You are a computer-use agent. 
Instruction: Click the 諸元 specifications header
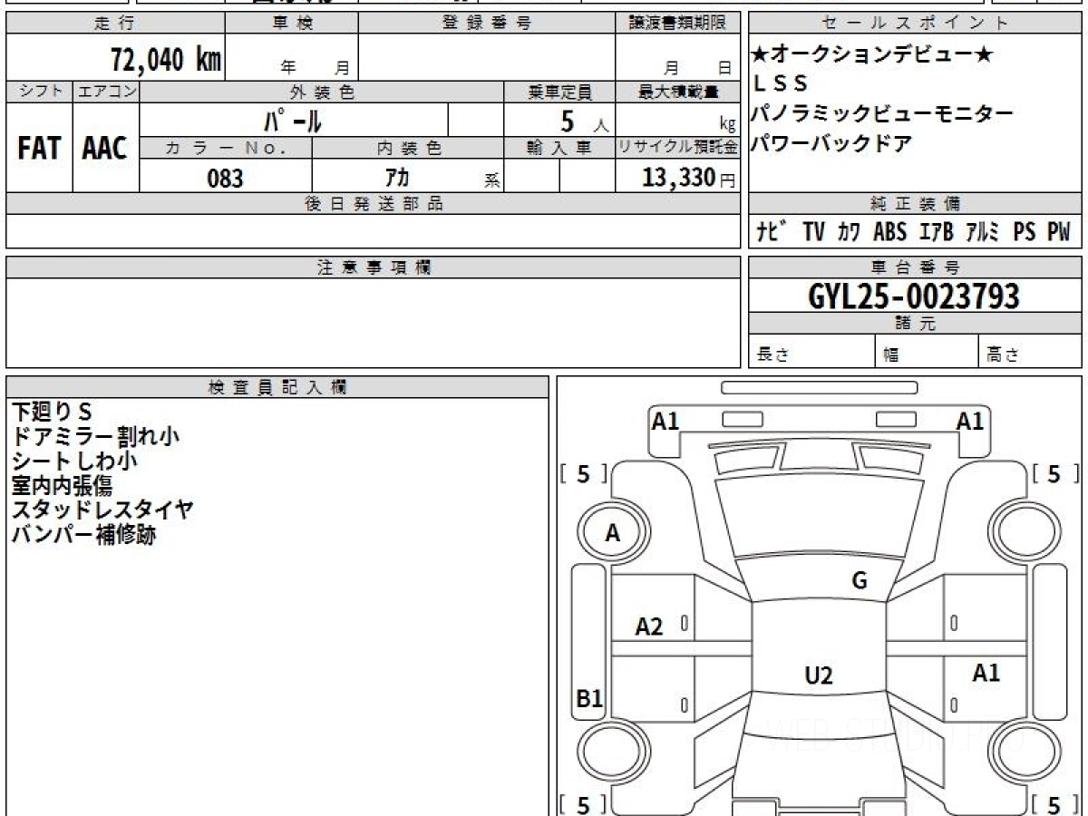[915, 324]
